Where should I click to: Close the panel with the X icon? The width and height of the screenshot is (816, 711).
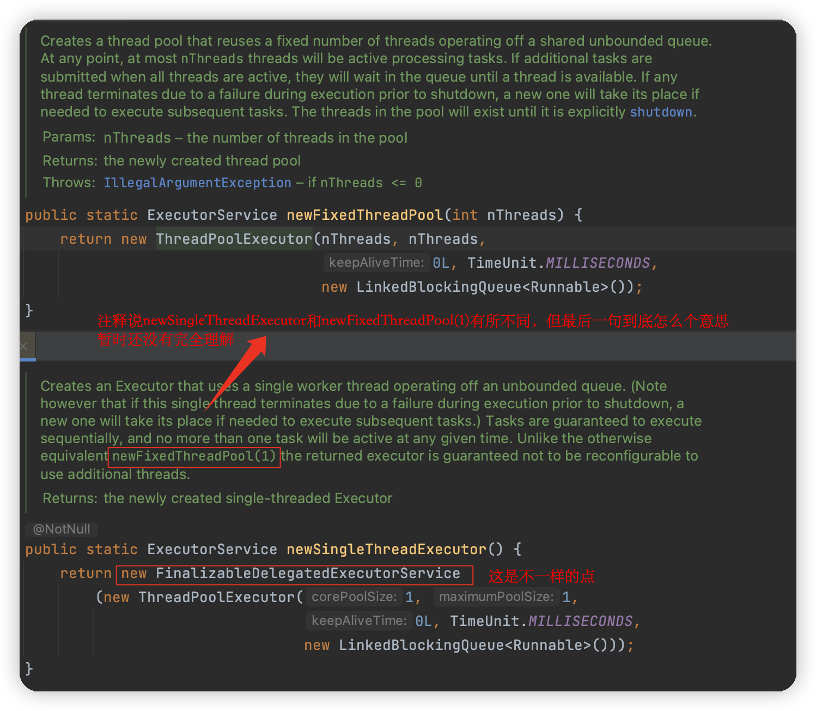23,346
